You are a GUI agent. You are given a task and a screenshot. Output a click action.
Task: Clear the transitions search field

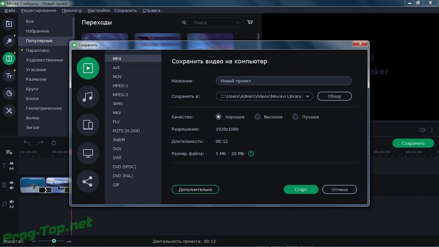pyautogui.click(x=238, y=23)
